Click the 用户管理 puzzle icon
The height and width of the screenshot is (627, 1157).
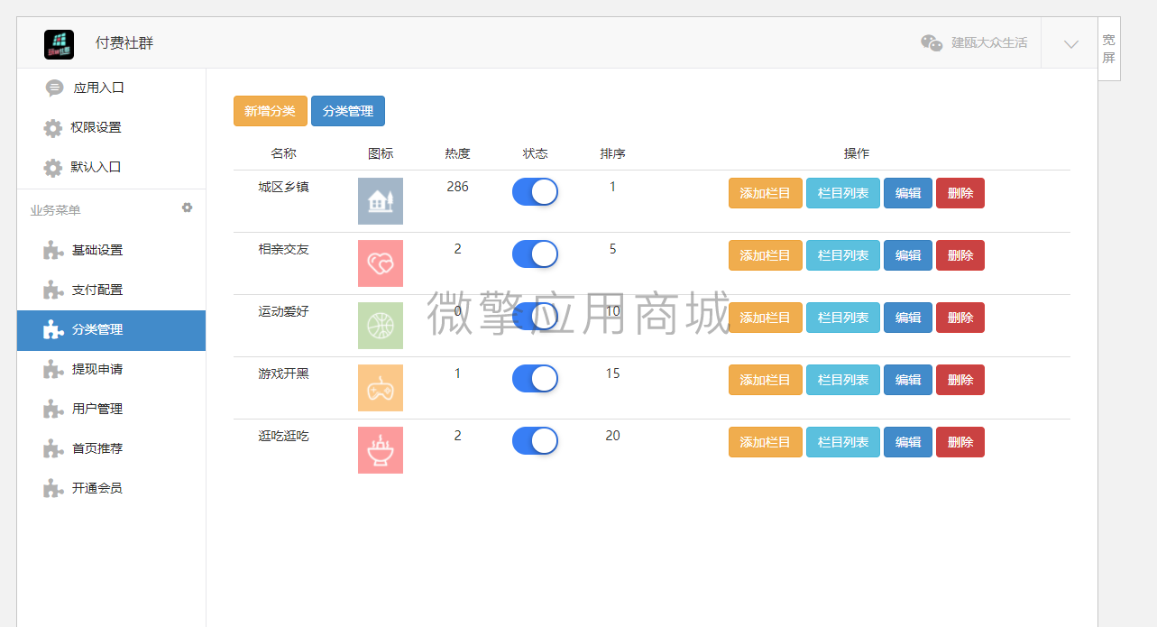(53, 409)
